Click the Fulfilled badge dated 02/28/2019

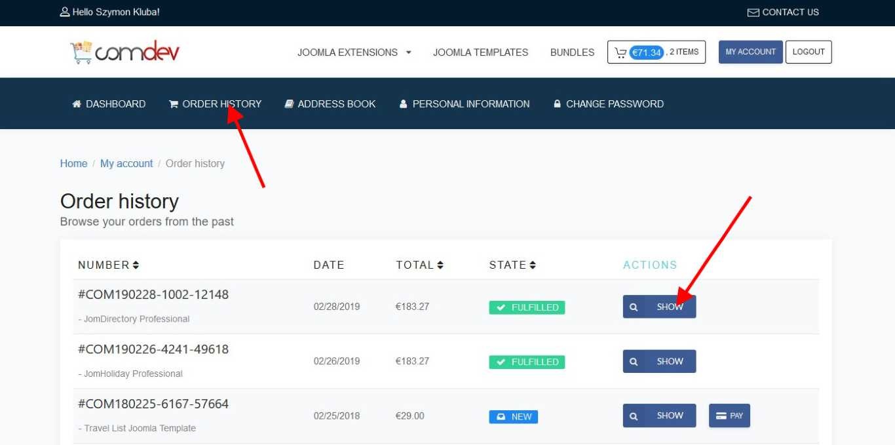tap(527, 307)
